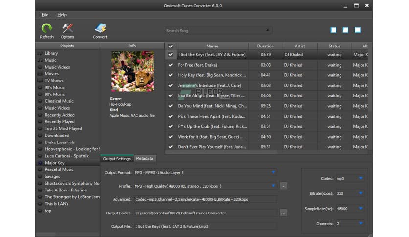Viewport: 409px width, 237px height.
Task: Click the remove profile minus button
Action: [284, 186]
